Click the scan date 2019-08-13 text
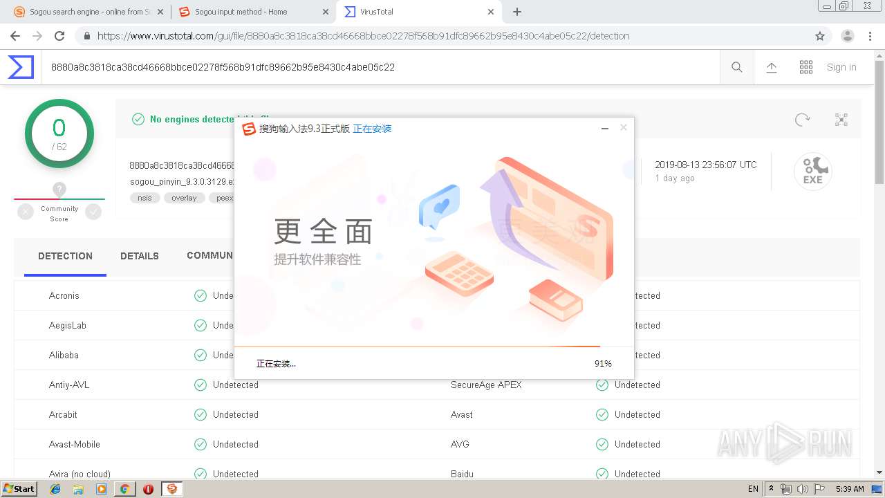 [706, 165]
